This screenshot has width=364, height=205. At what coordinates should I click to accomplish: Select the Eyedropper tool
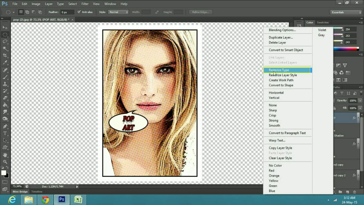pyautogui.click(x=5, y=63)
